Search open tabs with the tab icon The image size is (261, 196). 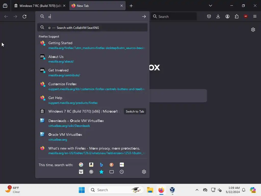coord(112,172)
